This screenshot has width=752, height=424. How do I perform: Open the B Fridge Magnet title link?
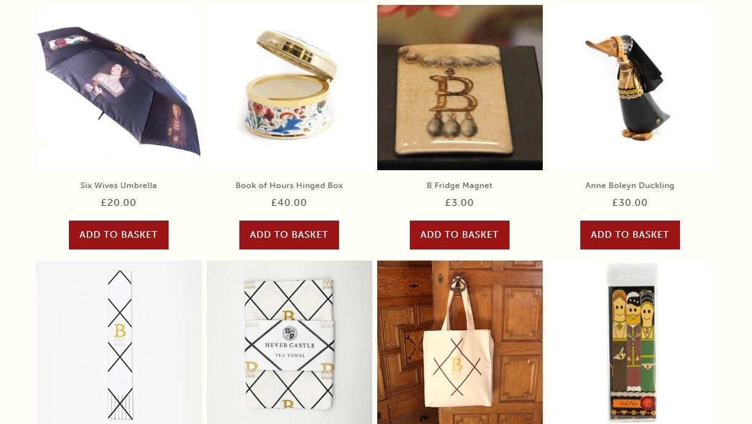click(x=460, y=186)
